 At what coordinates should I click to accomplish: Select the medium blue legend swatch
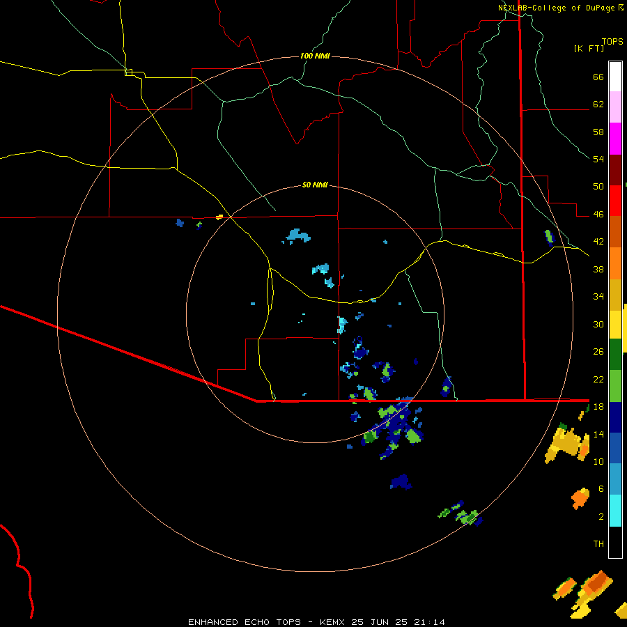pyautogui.click(x=615, y=448)
